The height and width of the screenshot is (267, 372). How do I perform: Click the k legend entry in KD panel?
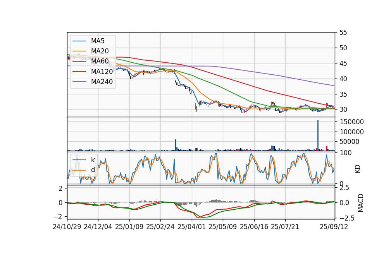point(93,160)
